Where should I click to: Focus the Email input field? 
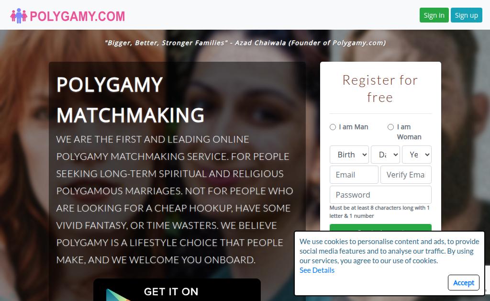(x=354, y=174)
